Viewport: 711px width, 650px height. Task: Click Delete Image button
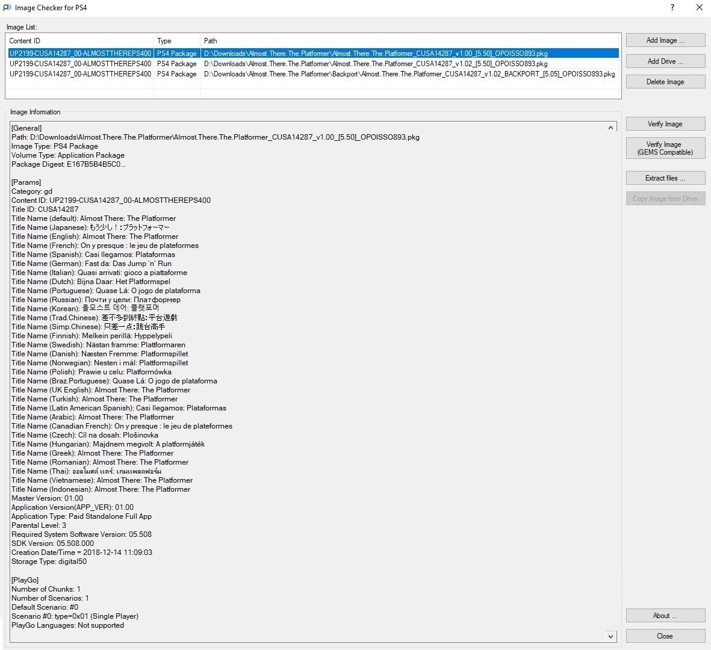(x=665, y=82)
